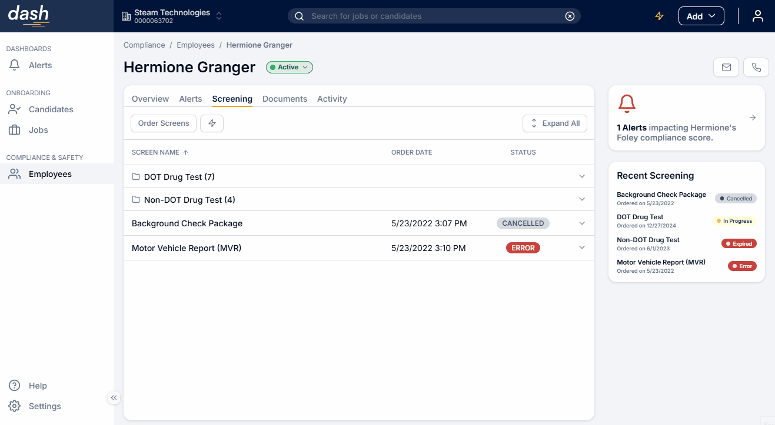
Task: Open the Jobs section
Action: click(x=38, y=129)
